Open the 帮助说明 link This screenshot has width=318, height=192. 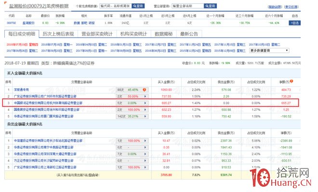pos(275,7)
